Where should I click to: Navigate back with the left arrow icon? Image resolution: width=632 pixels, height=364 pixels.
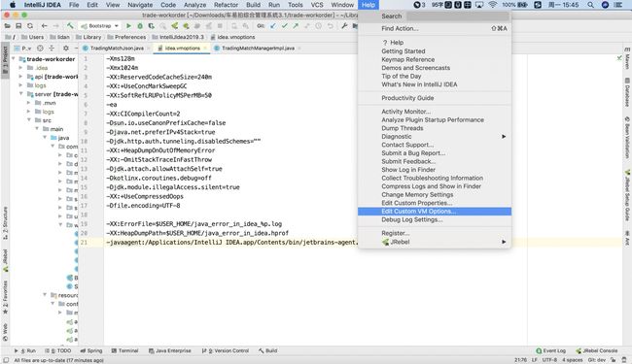[x=45, y=26]
